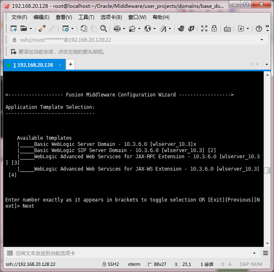Launch Xftp swirl icon
Screen dimensions: 274x272
coord(181,28)
